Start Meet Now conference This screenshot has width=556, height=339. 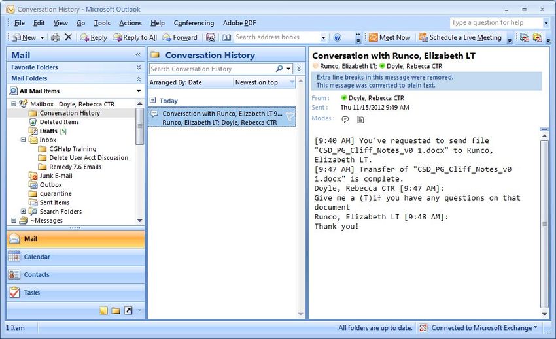389,37
